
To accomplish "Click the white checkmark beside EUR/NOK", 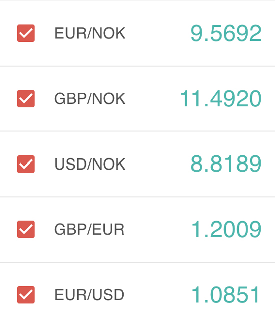I will point(26,33).
